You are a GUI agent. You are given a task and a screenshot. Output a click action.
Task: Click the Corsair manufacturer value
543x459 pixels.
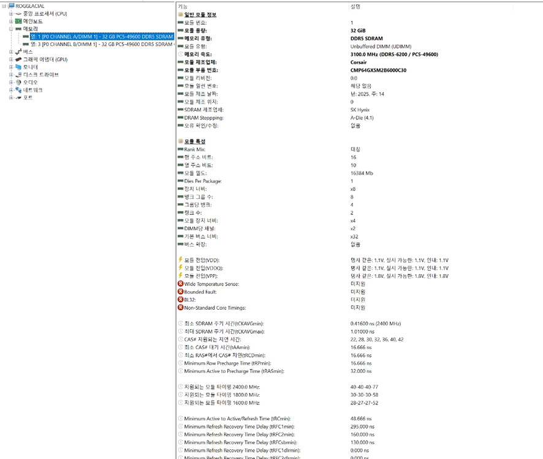click(x=359, y=62)
